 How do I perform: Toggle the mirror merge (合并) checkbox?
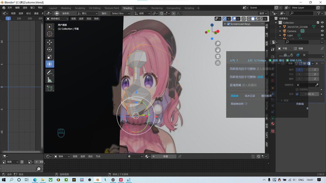click(297, 94)
